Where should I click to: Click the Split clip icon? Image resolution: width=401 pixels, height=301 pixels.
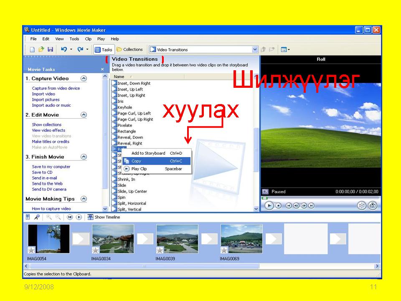pyautogui.click(x=362, y=205)
